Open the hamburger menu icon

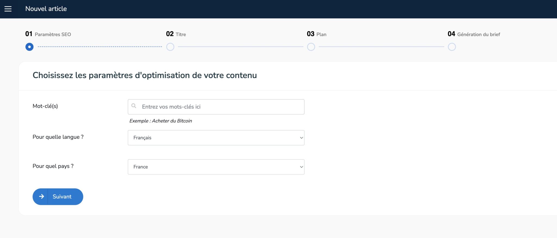point(8,9)
